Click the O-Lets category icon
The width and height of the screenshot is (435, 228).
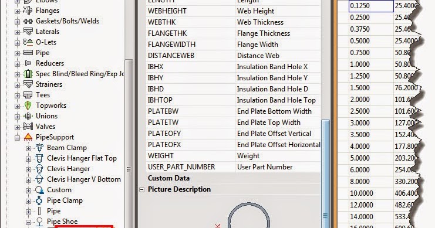28,42
